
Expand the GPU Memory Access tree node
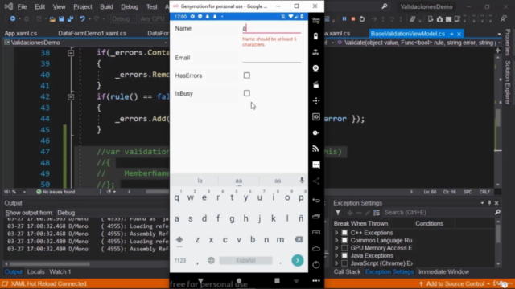tap(336, 248)
